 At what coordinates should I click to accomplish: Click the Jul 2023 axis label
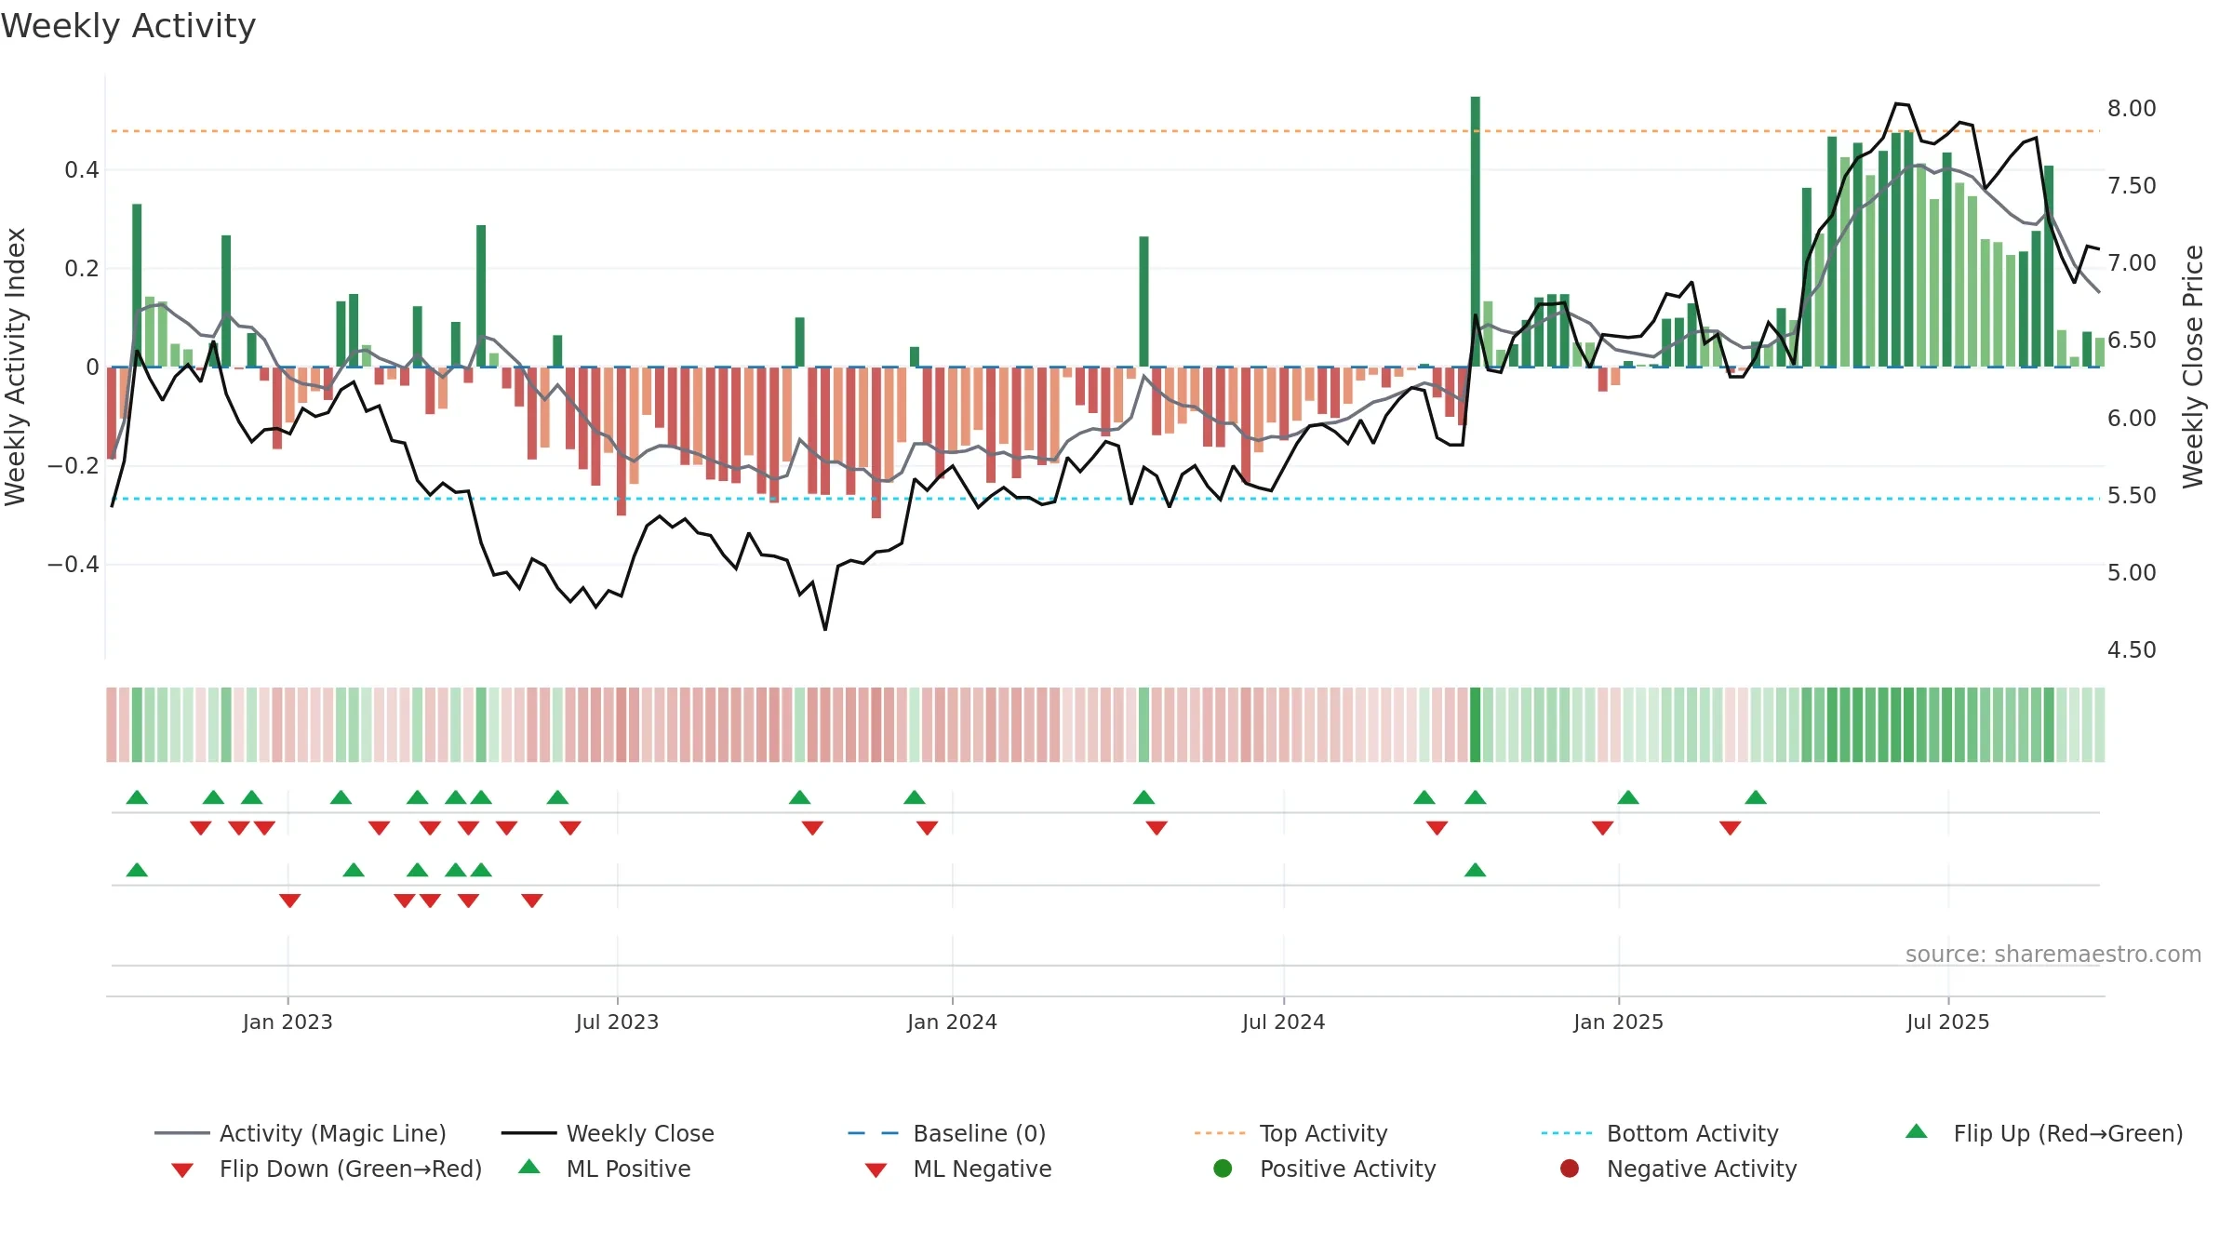[617, 1022]
